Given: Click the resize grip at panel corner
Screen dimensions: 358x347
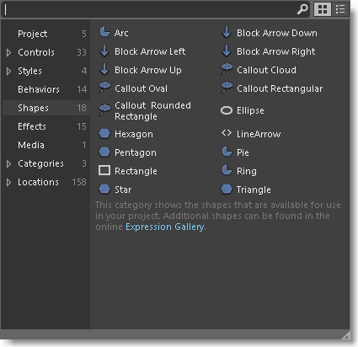Looking at the screenshot, I should 346,335.
